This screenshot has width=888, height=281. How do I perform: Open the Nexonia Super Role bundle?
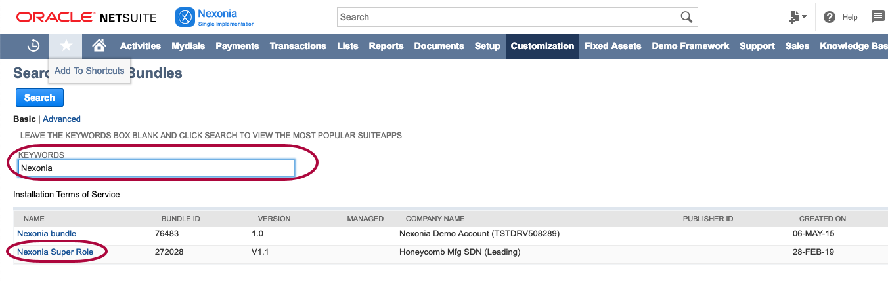coord(55,252)
